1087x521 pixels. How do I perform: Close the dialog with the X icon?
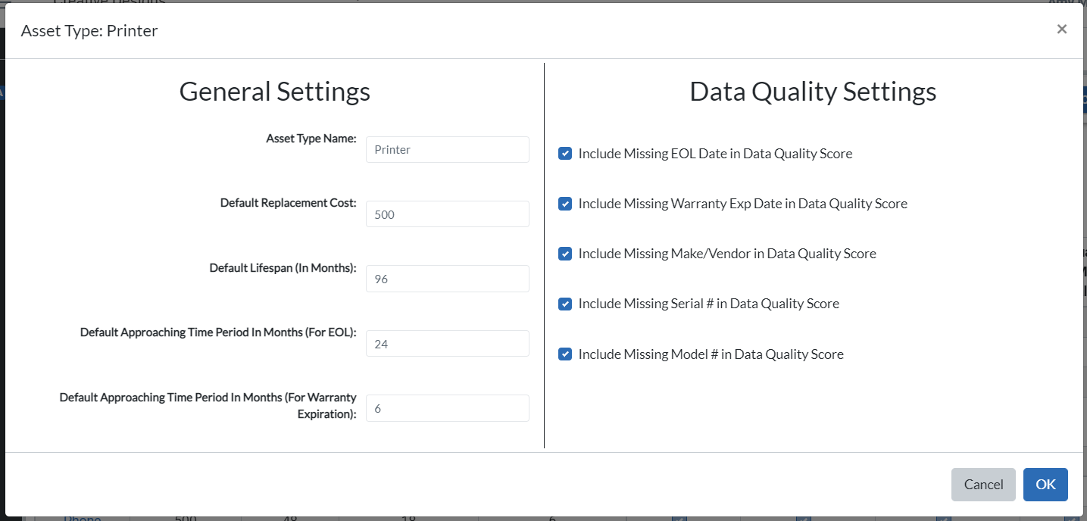tap(1061, 29)
